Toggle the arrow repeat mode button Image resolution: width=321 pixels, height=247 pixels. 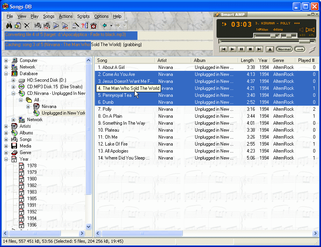(x=300, y=49)
